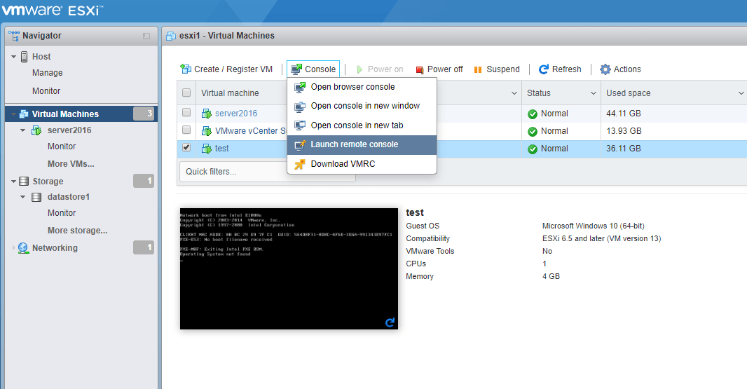Click the Navigator panel collapse icon
Viewport: 747px width, 389px height.
(x=146, y=36)
